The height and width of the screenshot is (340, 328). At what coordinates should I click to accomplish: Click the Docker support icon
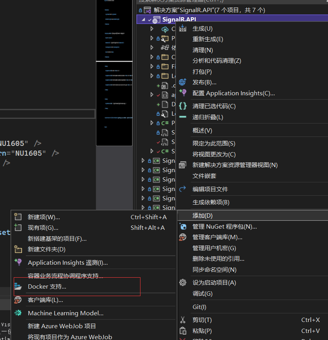[x=18, y=287]
